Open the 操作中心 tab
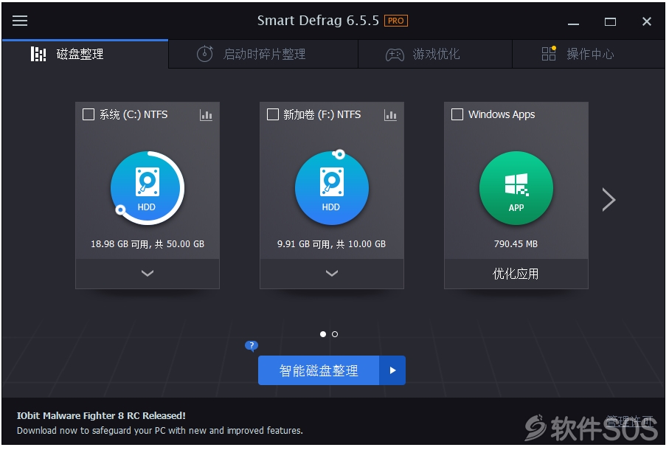The width and height of the screenshot is (669, 450). click(x=589, y=54)
